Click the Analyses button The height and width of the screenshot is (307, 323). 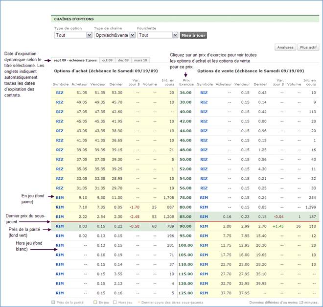click(285, 47)
